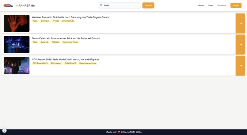Open the TÜV-Report article thumbnail
247x135 pixels.
point(17,66)
